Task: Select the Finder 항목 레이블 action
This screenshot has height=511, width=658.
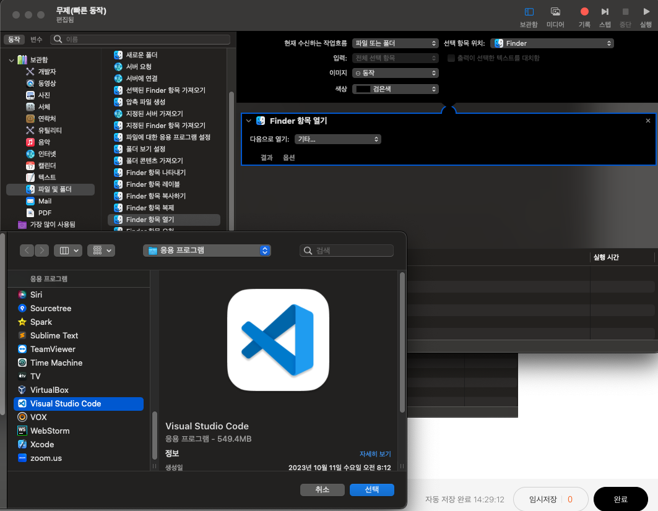Action: click(x=153, y=184)
